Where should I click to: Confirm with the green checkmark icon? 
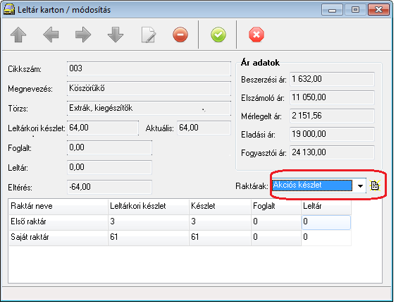click(x=218, y=35)
